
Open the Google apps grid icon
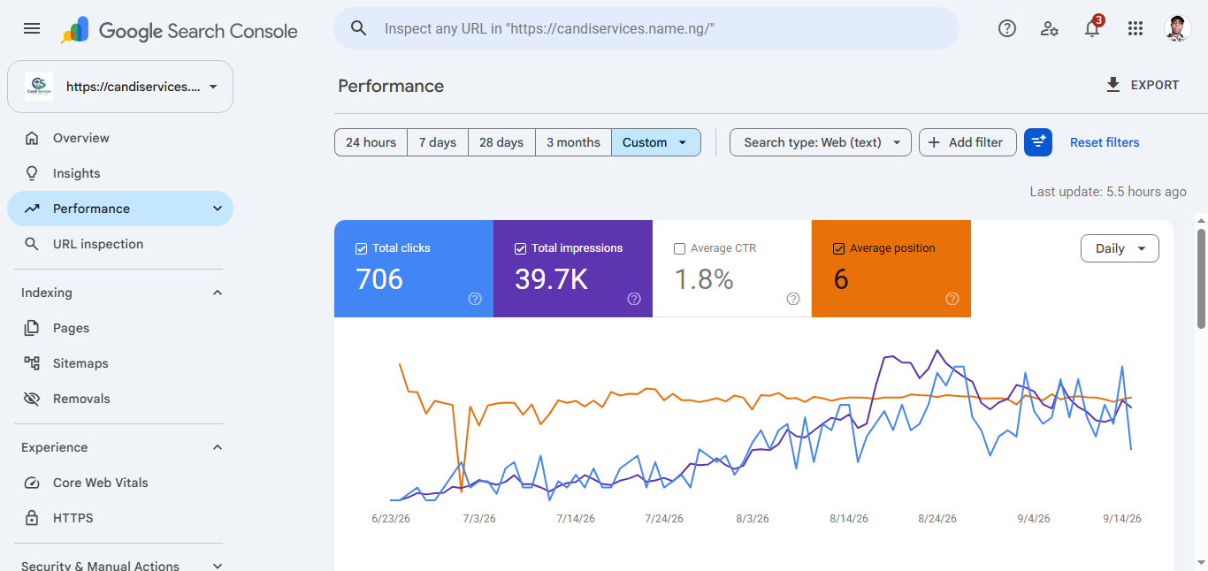(1135, 28)
